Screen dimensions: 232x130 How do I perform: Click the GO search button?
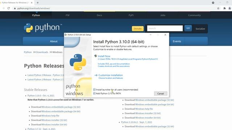188,28
